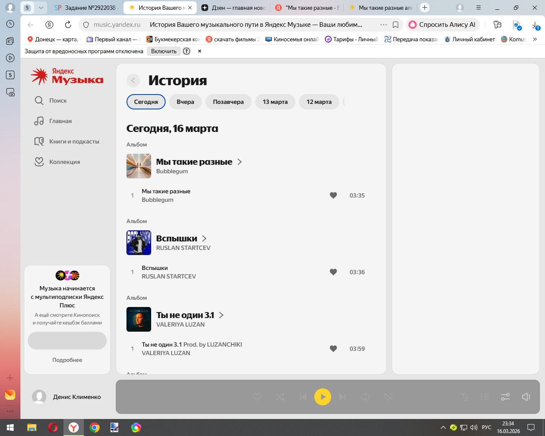Viewport: 545px width, 436px height.
Task: Open the browser main menu
Action: coord(479,8)
